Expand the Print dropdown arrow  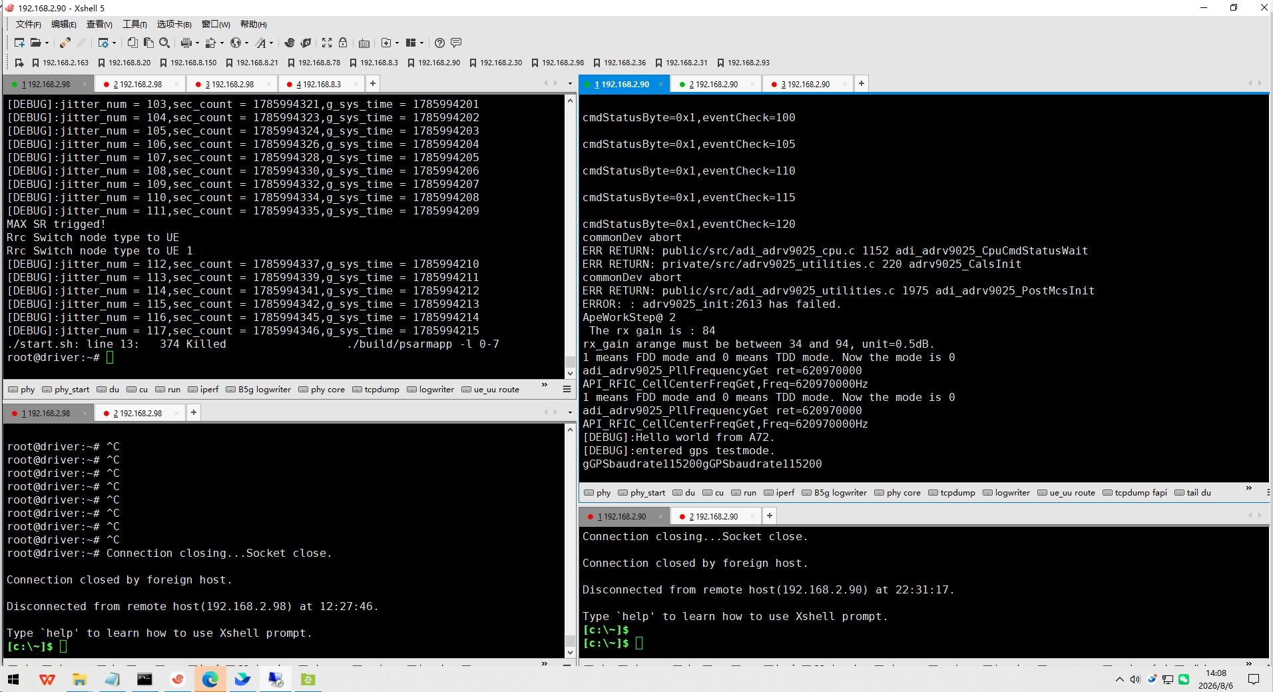pos(197,43)
